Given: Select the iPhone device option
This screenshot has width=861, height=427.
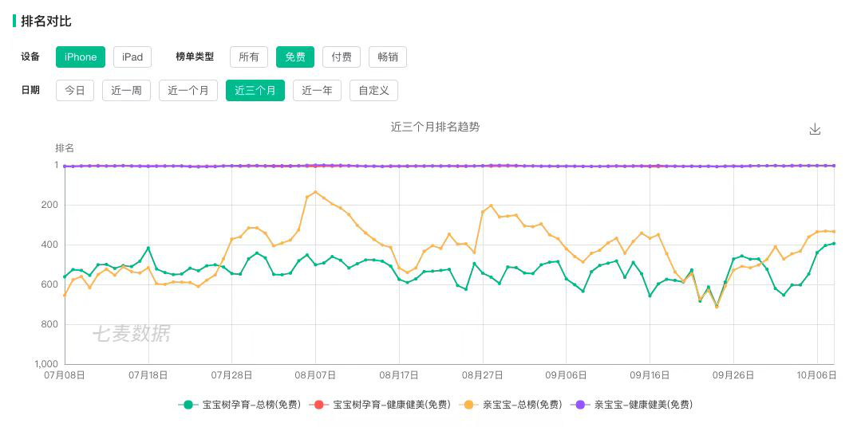Looking at the screenshot, I should point(80,57).
